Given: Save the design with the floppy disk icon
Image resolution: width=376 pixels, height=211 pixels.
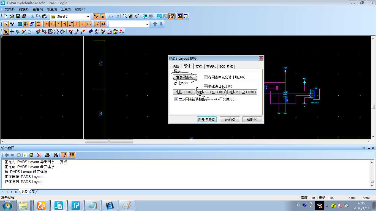Looking at the screenshot, I should click(x=18, y=16).
